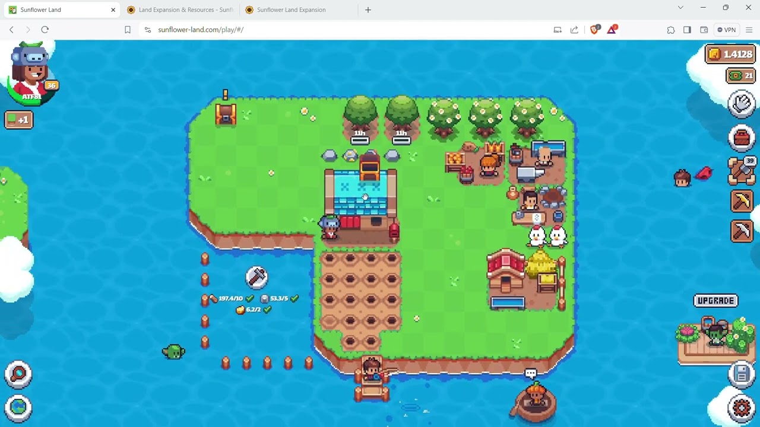Select the white glove landscaping tool

(742, 104)
